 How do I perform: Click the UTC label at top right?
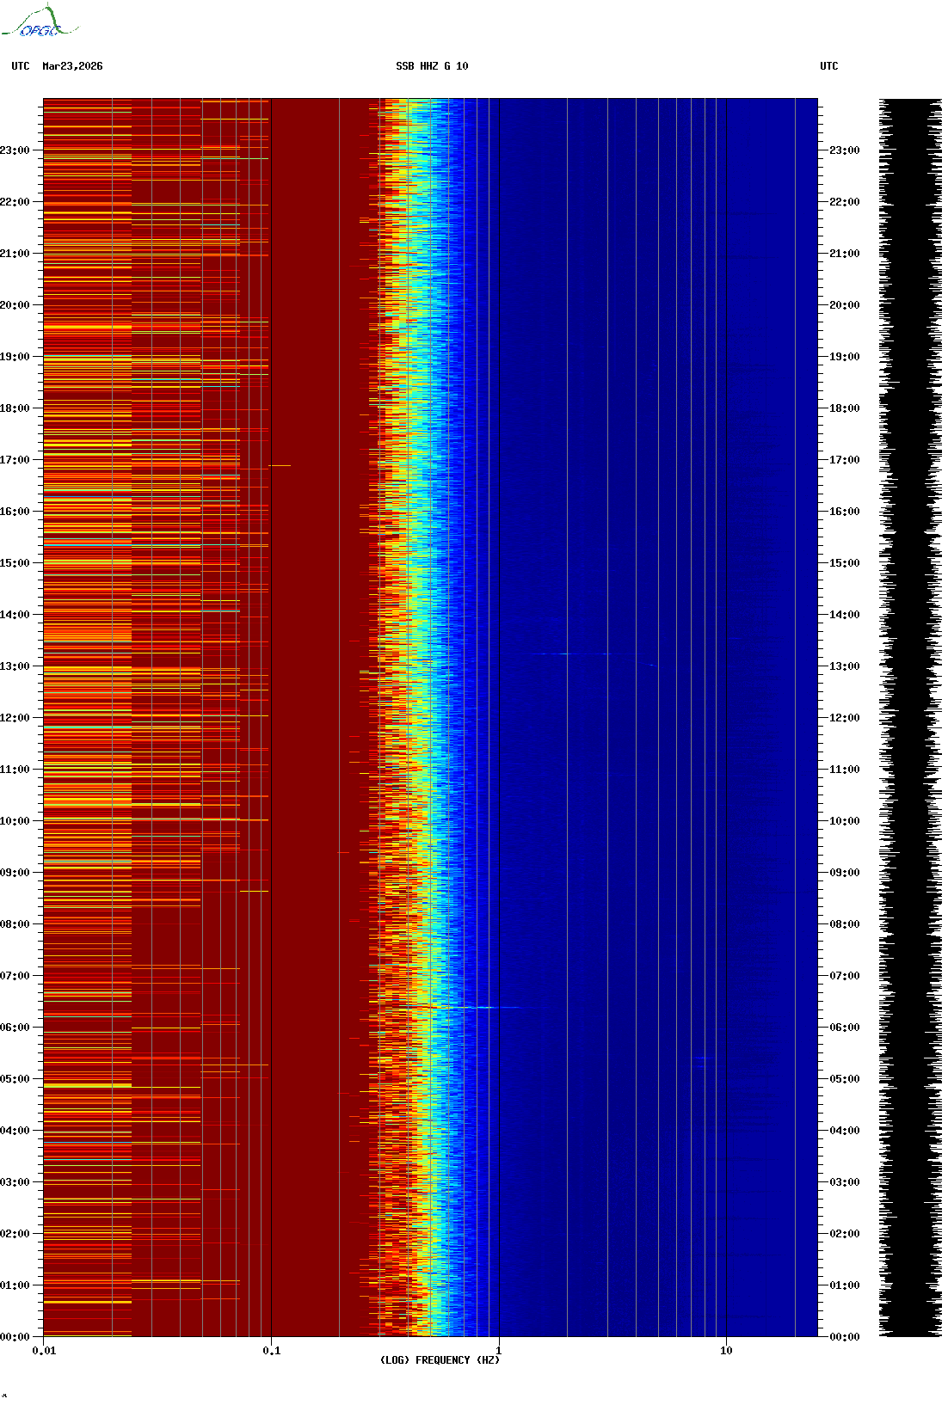pos(828,66)
